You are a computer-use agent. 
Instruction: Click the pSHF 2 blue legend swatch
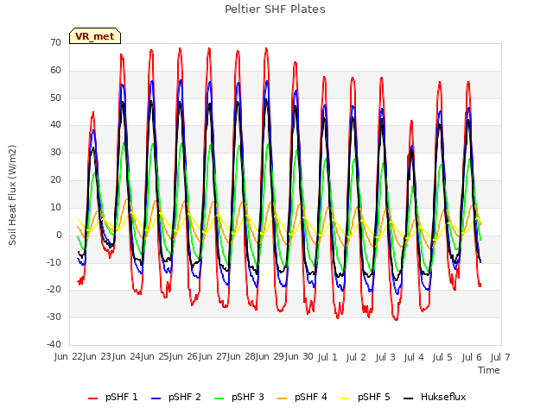(x=156, y=398)
